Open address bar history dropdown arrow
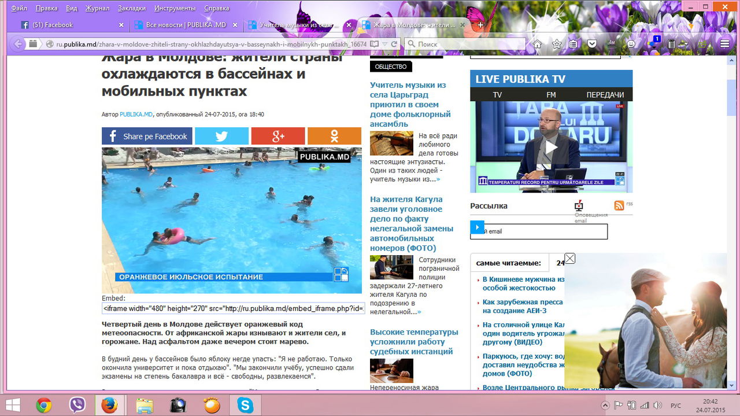Viewport: 740px width, 416px height. click(x=384, y=44)
